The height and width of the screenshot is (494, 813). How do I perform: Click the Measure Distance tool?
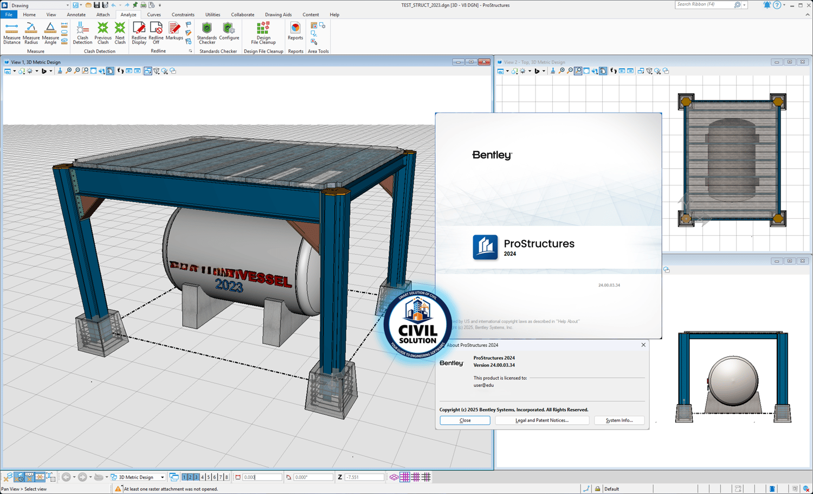11,33
